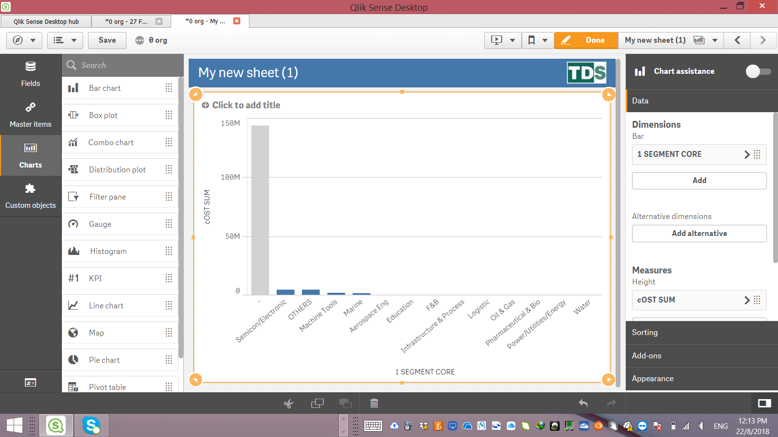
Task: Finish editing with the Done button
Action: coord(586,40)
